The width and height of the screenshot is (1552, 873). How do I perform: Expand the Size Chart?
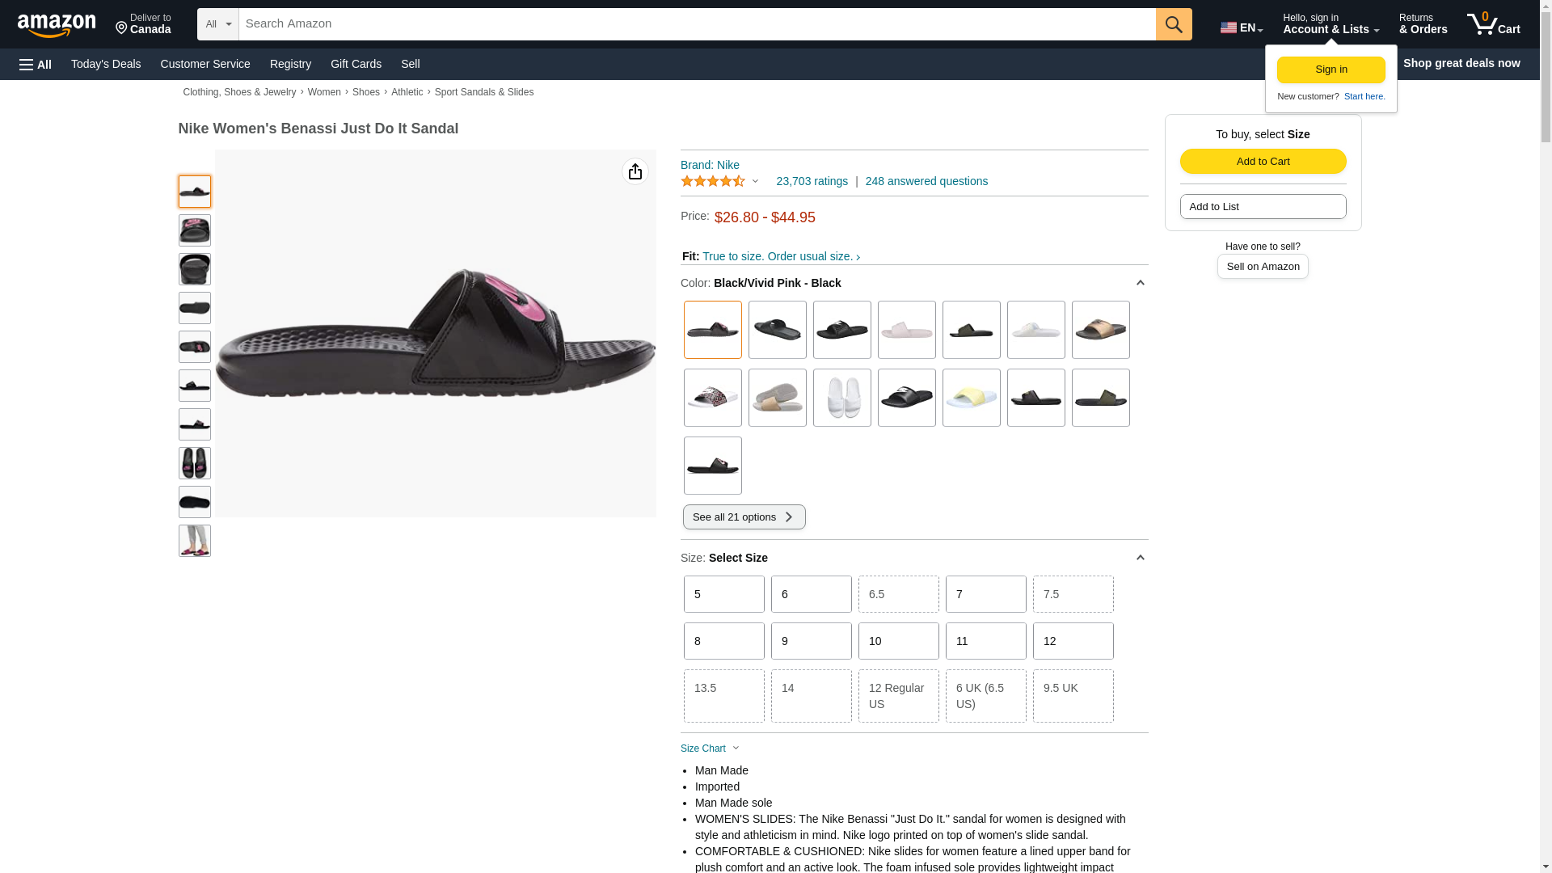tap(710, 749)
